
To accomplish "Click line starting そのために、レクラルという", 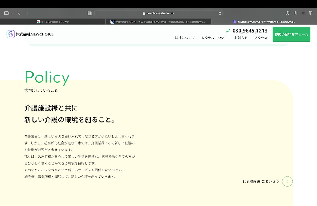I will coord(74,170).
